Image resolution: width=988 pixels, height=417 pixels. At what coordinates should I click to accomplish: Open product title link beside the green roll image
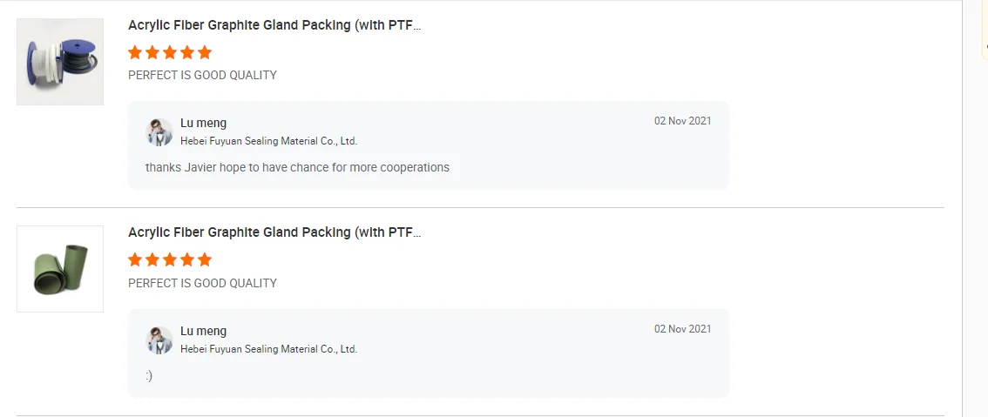[x=274, y=232]
